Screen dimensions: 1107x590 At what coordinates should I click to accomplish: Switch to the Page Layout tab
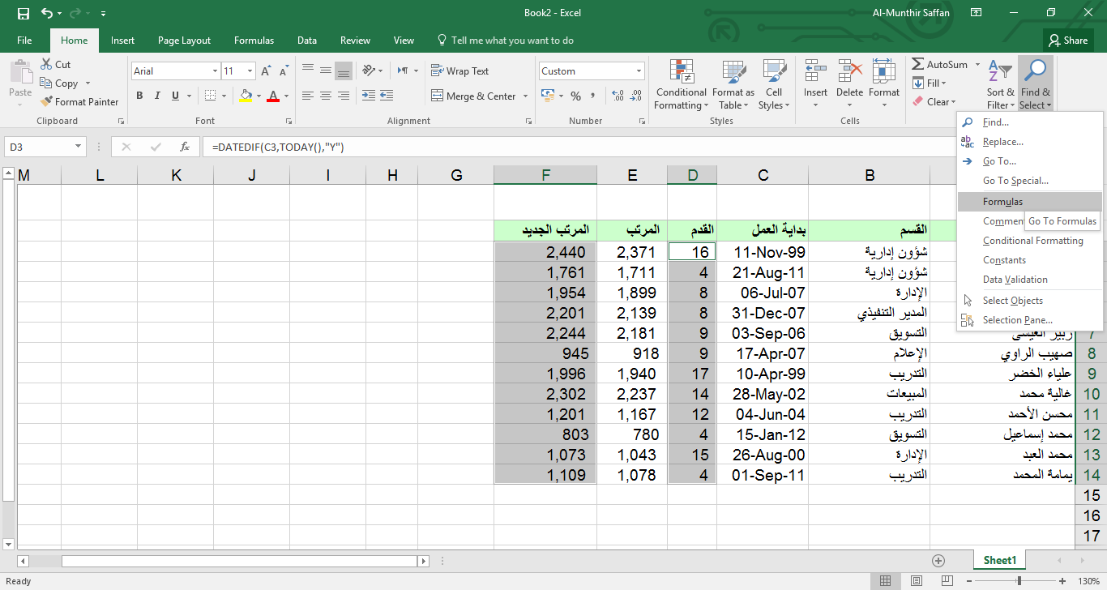184,41
